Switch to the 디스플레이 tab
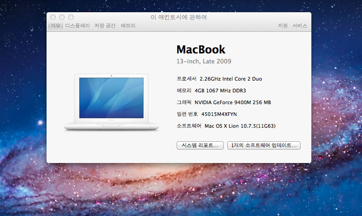 point(77,26)
